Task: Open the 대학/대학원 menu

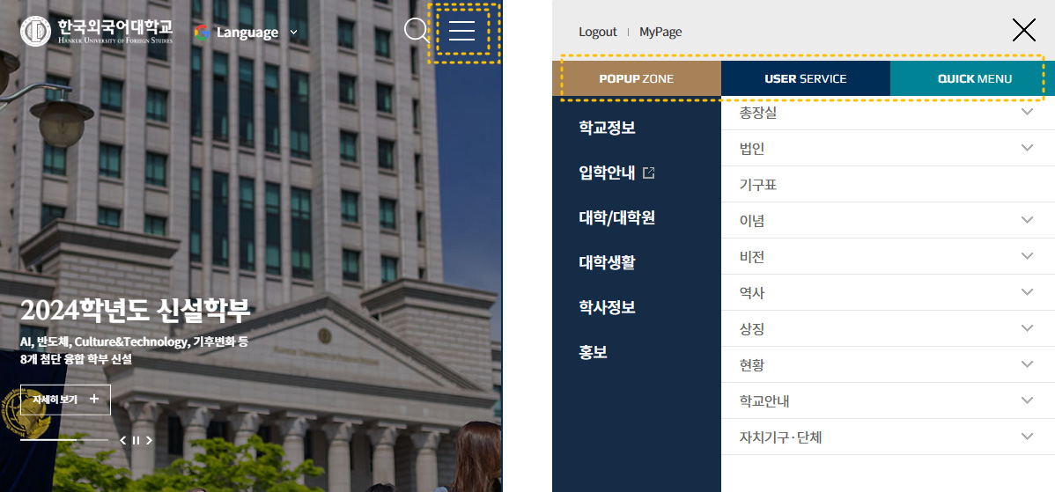Action: [617, 217]
